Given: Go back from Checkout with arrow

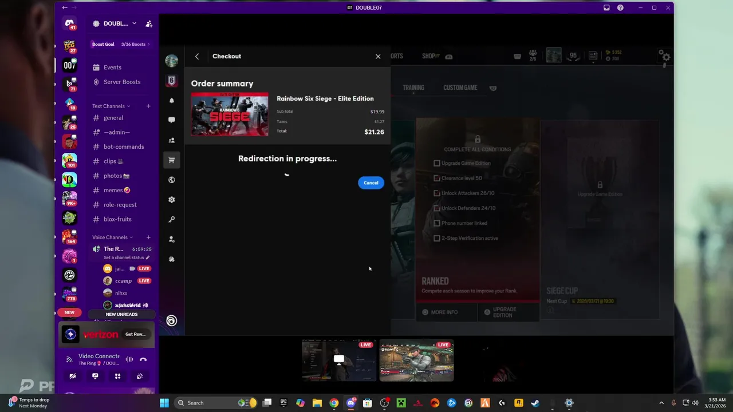Looking at the screenshot, I should [x=197, y=56].
